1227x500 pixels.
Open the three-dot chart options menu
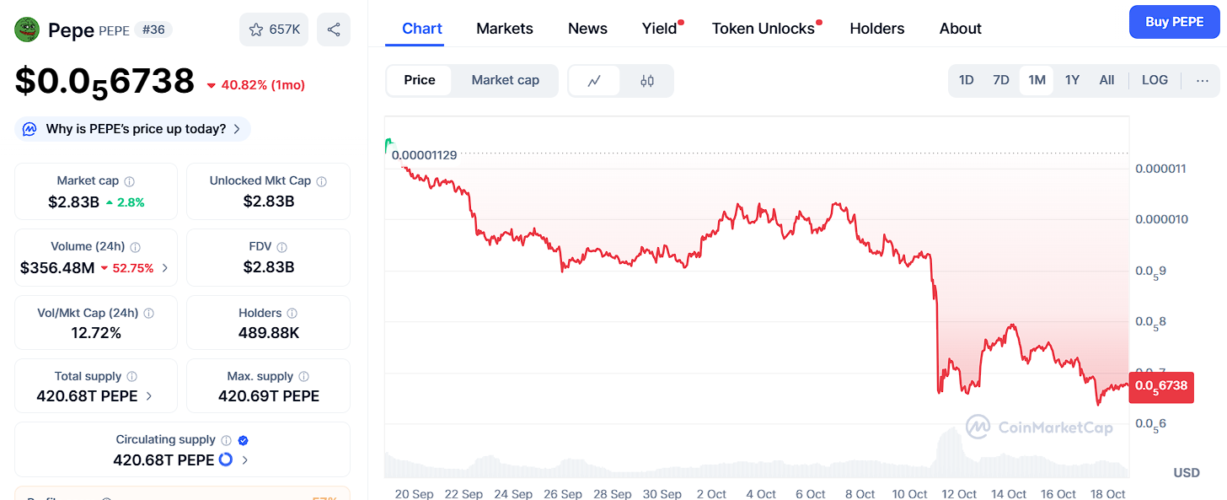(1203, 81)
